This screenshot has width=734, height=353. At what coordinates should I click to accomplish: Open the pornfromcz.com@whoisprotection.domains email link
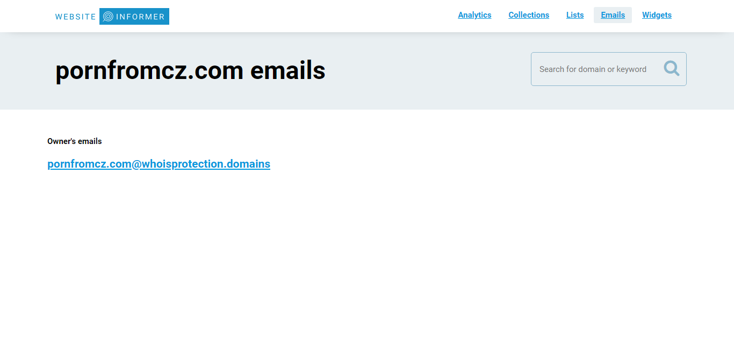(159, 164)
